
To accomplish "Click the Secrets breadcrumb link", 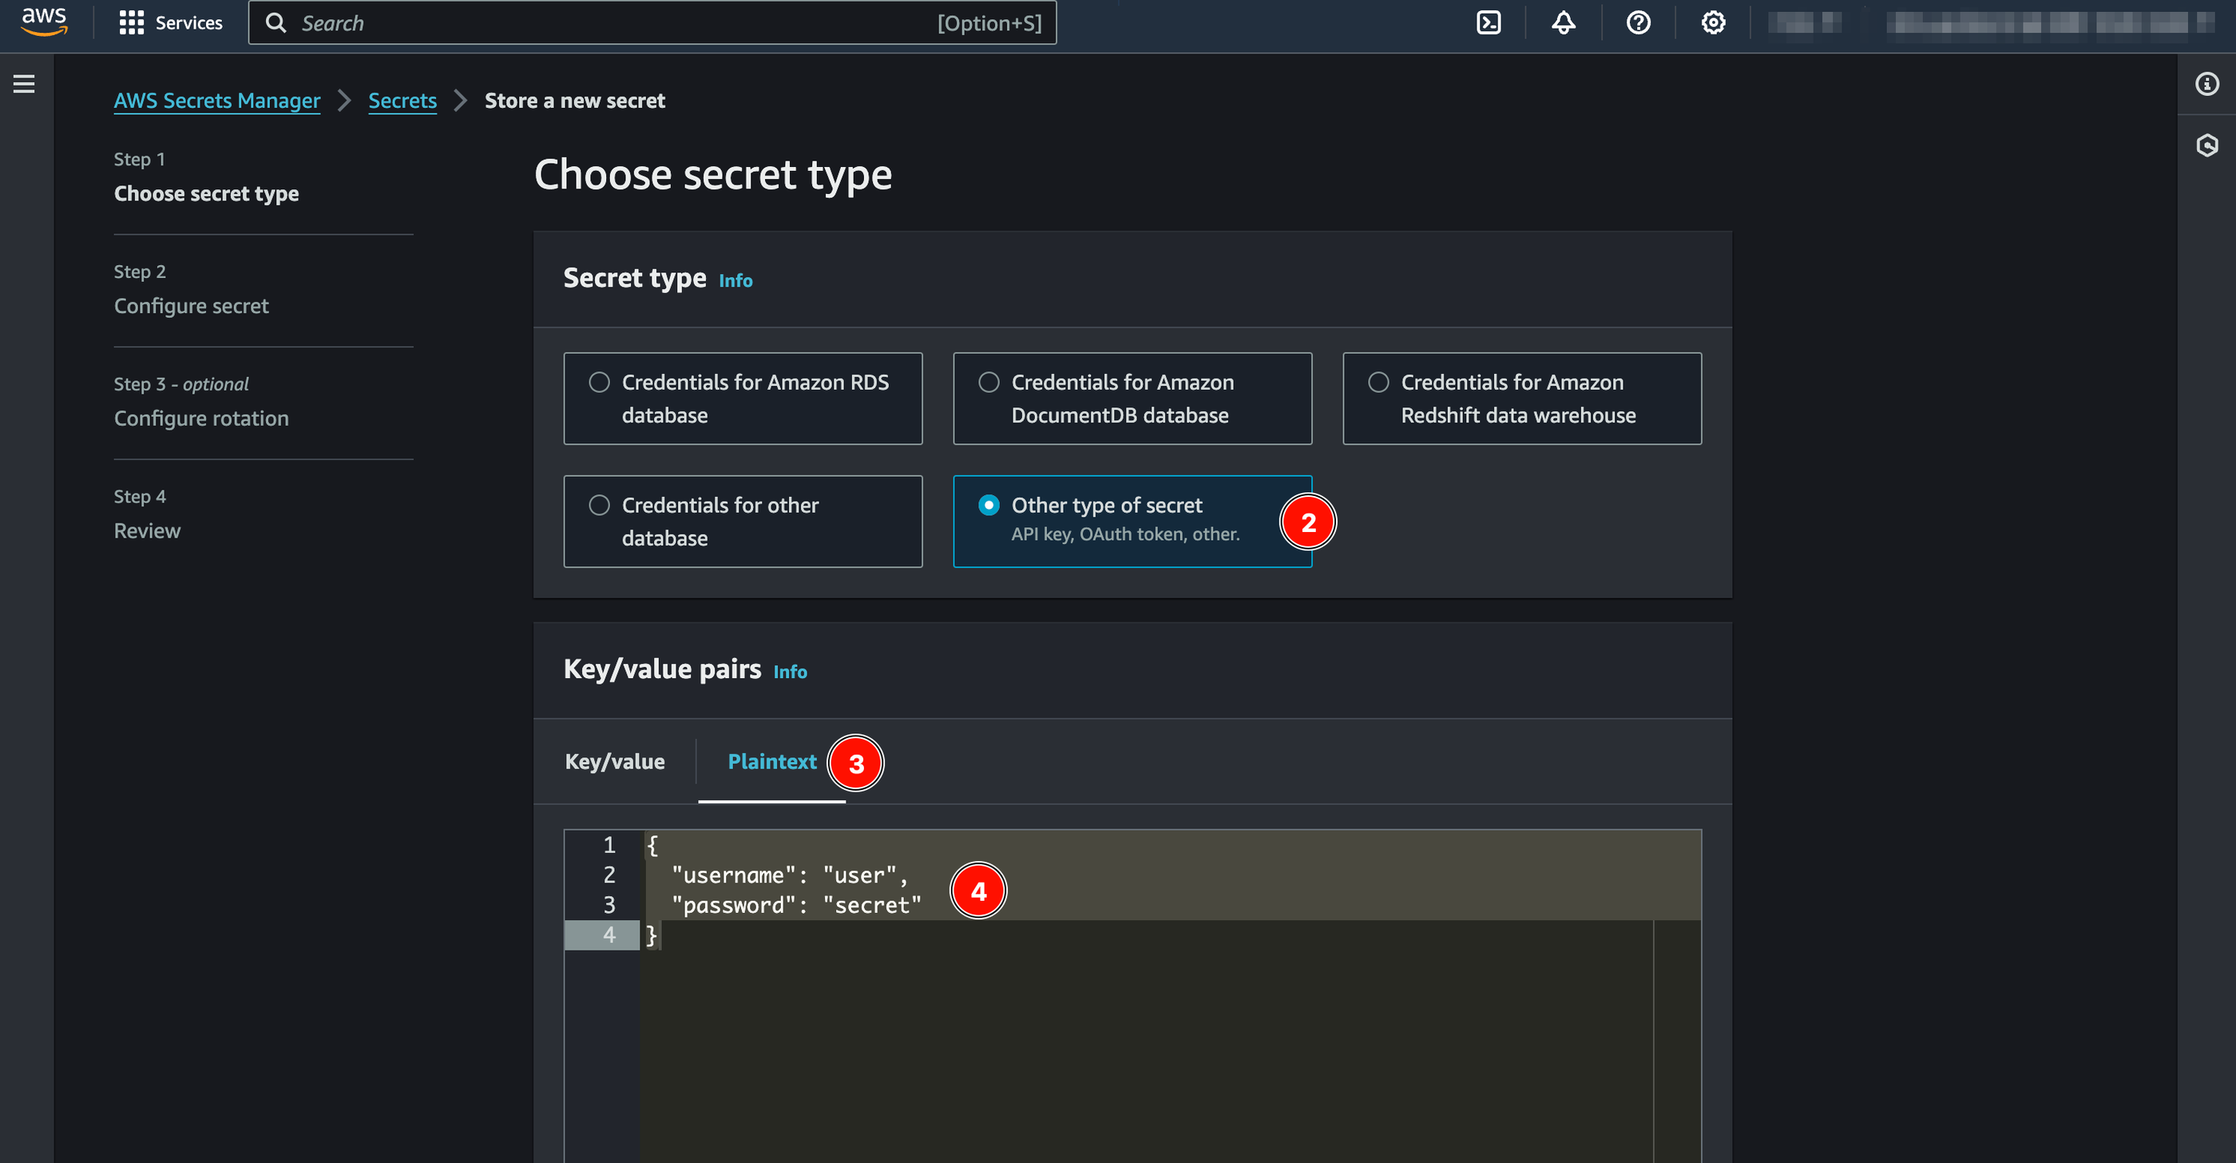I will (x=402, y=101).
